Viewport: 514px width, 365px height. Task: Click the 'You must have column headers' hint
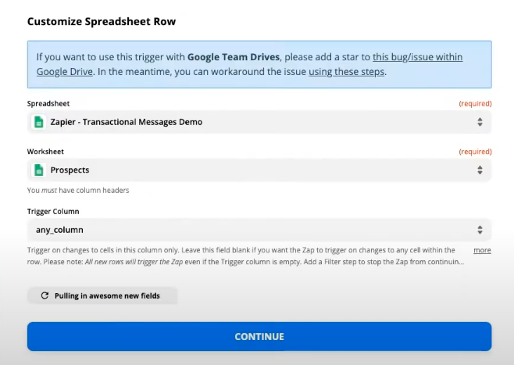tap(78, 190)
